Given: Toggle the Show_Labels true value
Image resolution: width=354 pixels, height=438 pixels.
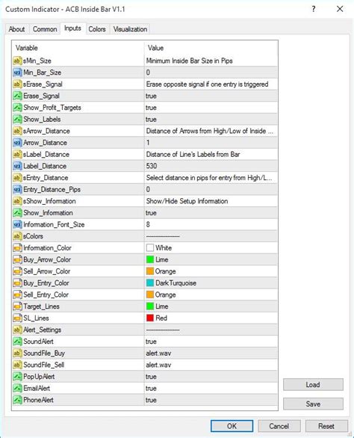Looking at the screenshot, I should point(211,120).
